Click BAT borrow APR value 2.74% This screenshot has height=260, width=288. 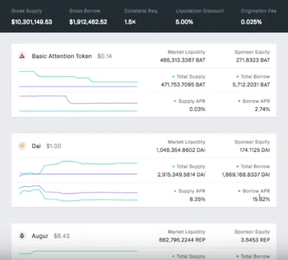[263, 109]
